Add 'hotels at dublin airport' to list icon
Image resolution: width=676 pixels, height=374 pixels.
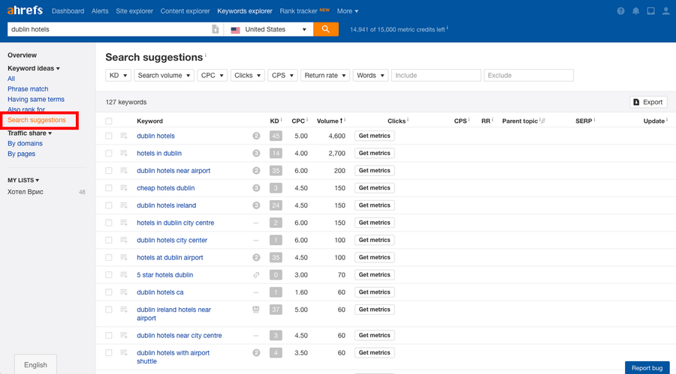pyautogui.click(x=124, y=257)
